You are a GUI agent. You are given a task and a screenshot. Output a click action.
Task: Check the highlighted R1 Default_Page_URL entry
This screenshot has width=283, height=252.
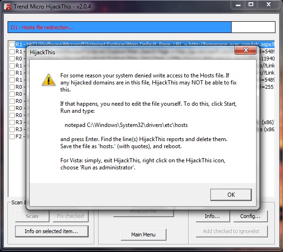[12, 44]
